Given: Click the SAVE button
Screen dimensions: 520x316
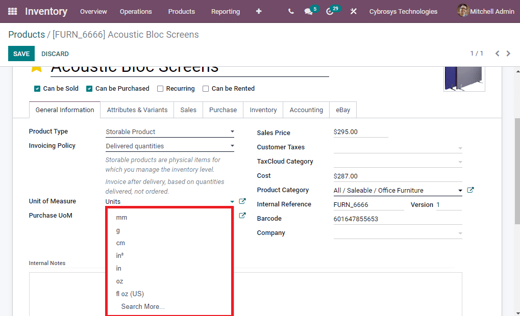Looking at the screenshot, I should (21, 54).
